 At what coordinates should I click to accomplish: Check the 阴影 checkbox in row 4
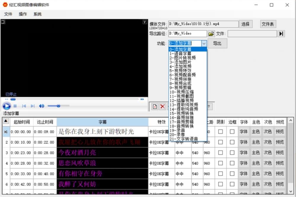pyautogui.click(x=221, y=163)
